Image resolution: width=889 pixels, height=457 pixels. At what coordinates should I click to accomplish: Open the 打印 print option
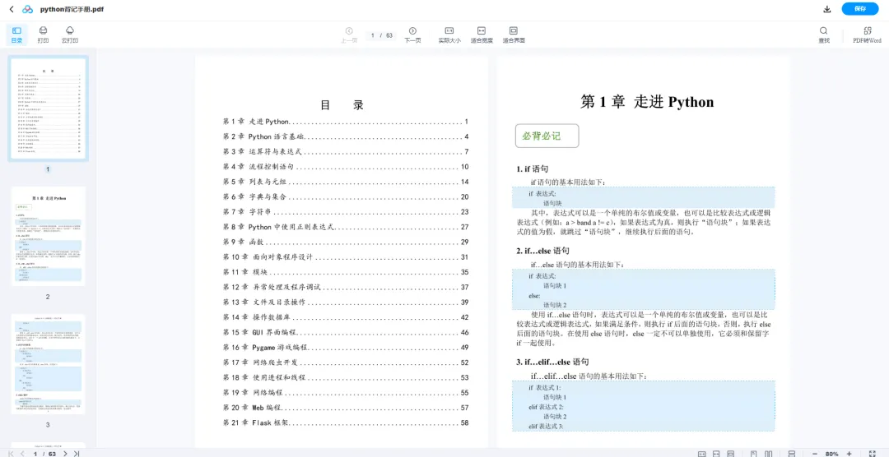tap(43, 35)
